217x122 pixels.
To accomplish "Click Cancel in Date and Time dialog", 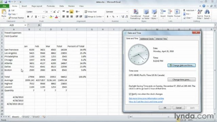I will (179, 108).
